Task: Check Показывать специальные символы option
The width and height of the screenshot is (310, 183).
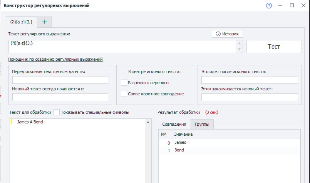Action: click(x=57, y=112)
